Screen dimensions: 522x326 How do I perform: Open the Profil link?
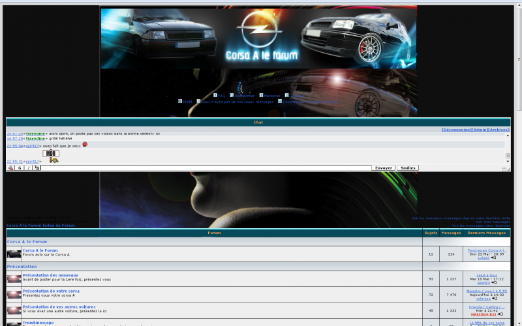coord(187,102)
